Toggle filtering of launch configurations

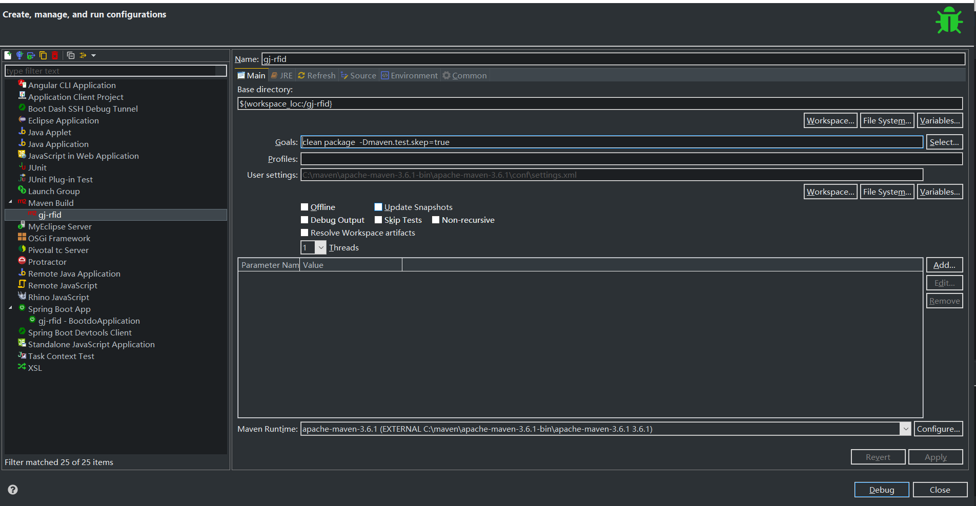(x=83, y=55)
